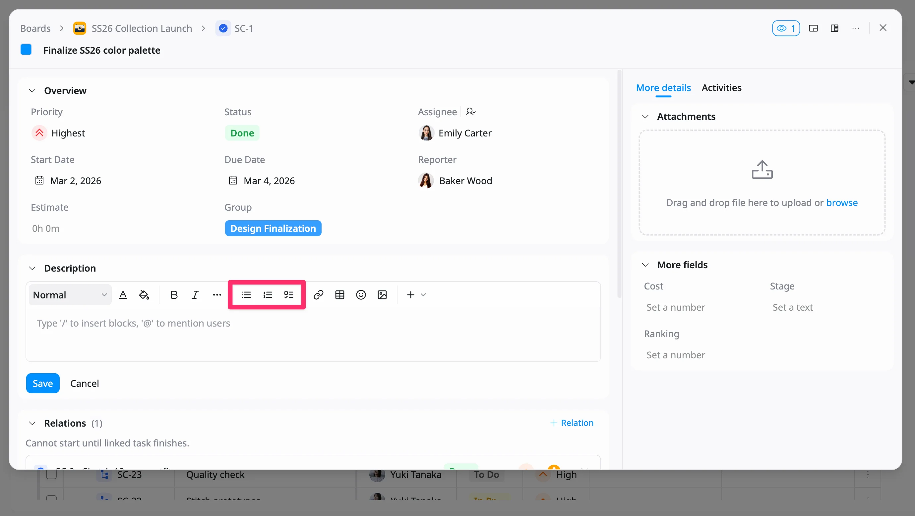This screenshot has width=915, height=516.
Task: Open the Normal text style dropdown
Action: click(x=70, y=295)
